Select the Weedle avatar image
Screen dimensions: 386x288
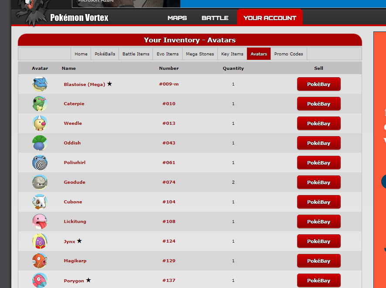(x=40, y=123)
